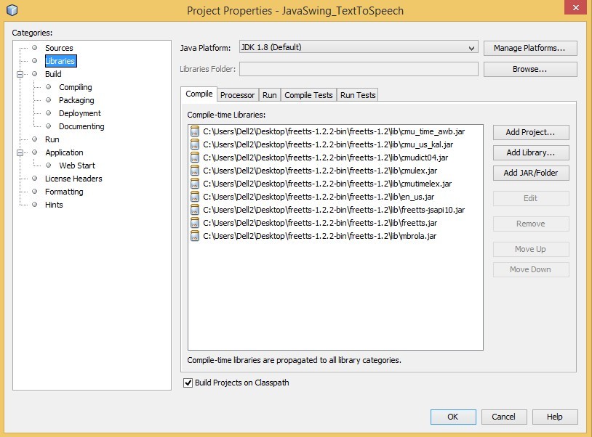Viewport: 592px width, 437px height.
Task: Click the Add Library button
Action: point(530,152)
